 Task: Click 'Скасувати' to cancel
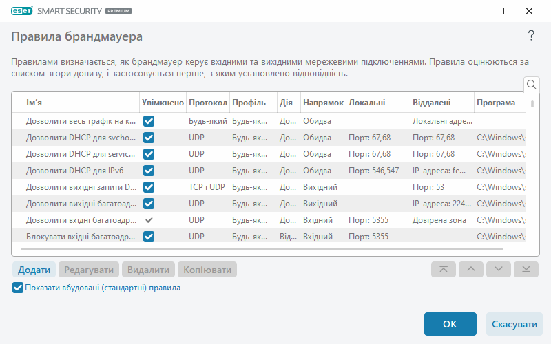[x=514, y=324]
